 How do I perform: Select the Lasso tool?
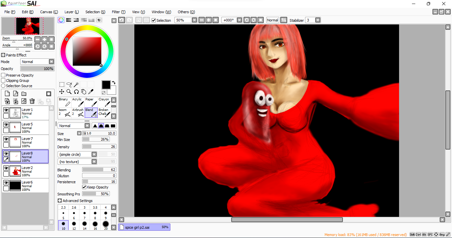click(69, 85)
